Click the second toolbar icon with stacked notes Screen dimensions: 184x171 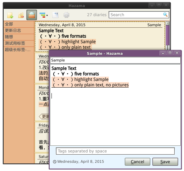click(x=21, y=15)
